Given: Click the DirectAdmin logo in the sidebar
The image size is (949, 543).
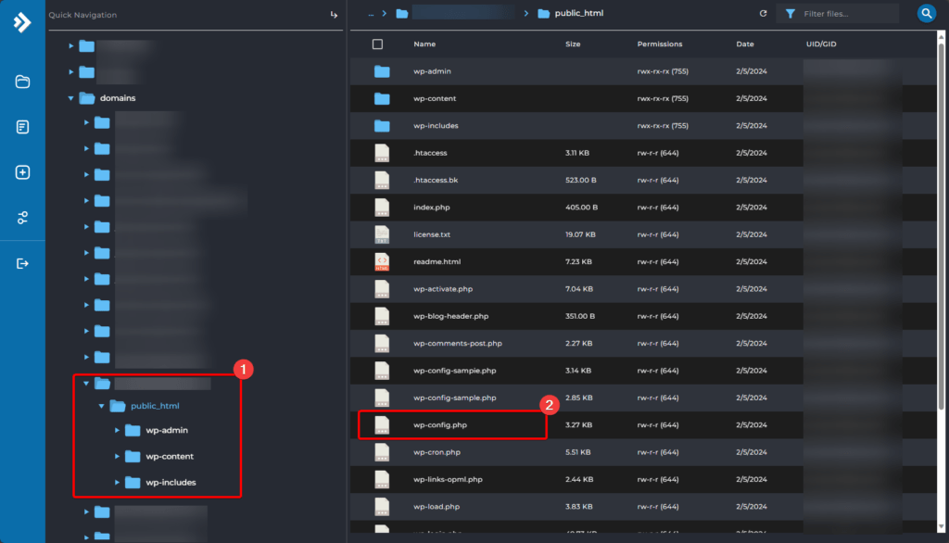Looking at the screenshot, I should 22,22.
